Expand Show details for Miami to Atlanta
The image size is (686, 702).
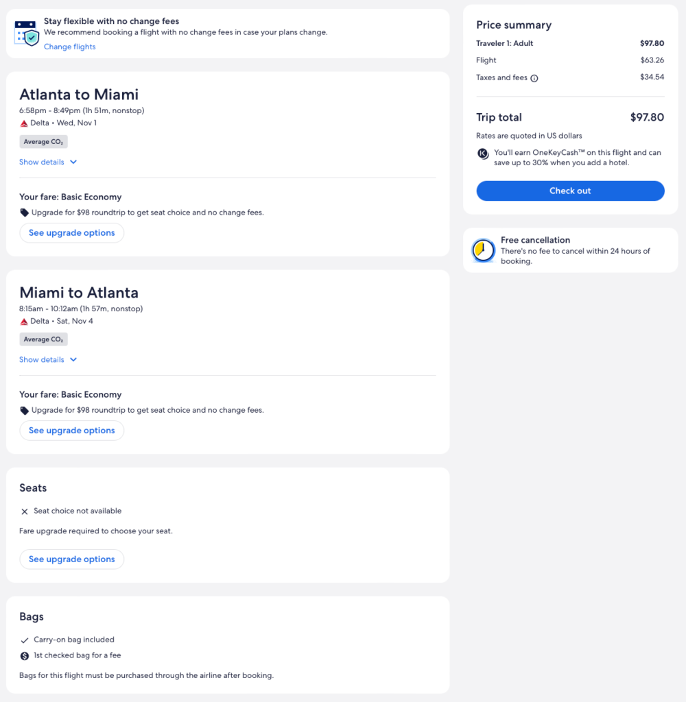coord(48,360)
